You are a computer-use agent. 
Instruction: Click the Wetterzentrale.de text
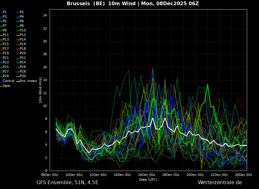point(220,183)
